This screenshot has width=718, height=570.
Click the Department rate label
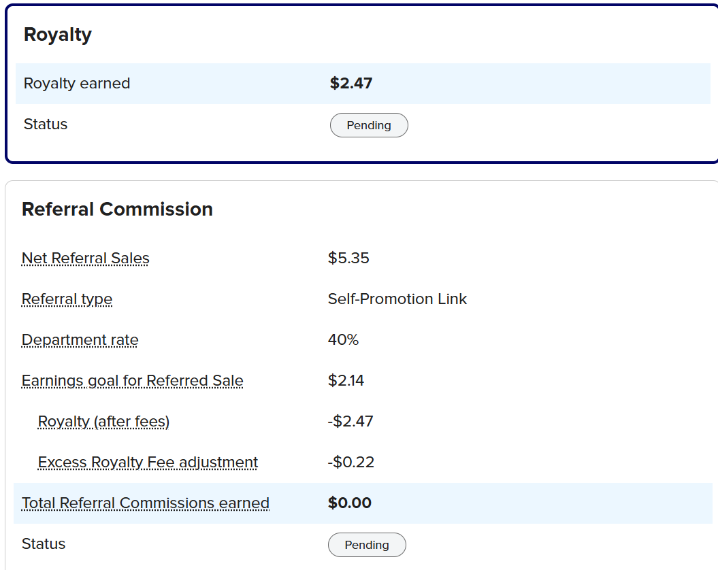(80, 339)
